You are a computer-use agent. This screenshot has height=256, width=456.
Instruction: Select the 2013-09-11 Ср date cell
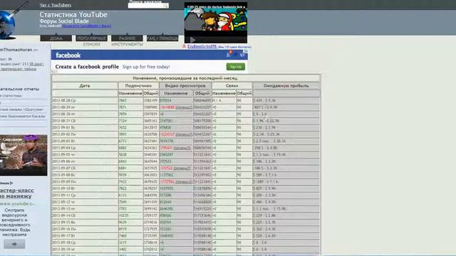[85, 196]
